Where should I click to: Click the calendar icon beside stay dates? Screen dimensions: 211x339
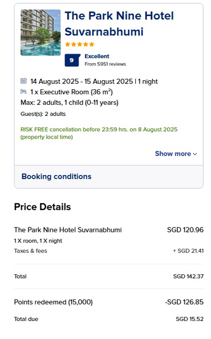coord(23,81)
